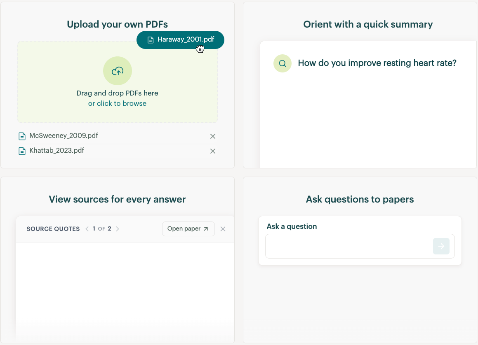Select the Haraway_2001.pdf file chip
Screen dimensions: 478x345
(x=181, y=40)
